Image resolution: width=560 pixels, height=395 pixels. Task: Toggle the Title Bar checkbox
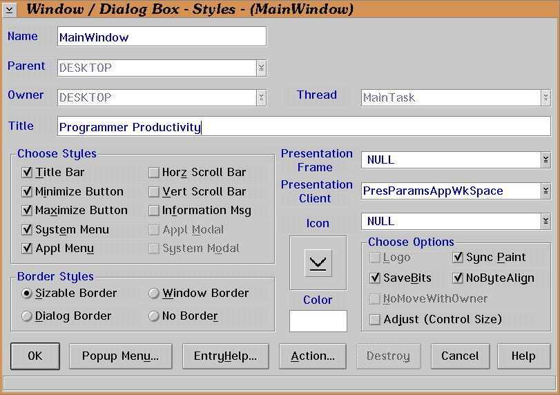[28, 173]
